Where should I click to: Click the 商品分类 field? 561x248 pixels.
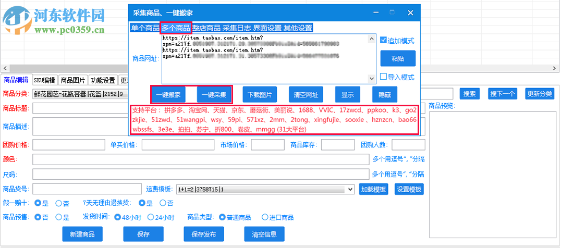tap(80, 94)
